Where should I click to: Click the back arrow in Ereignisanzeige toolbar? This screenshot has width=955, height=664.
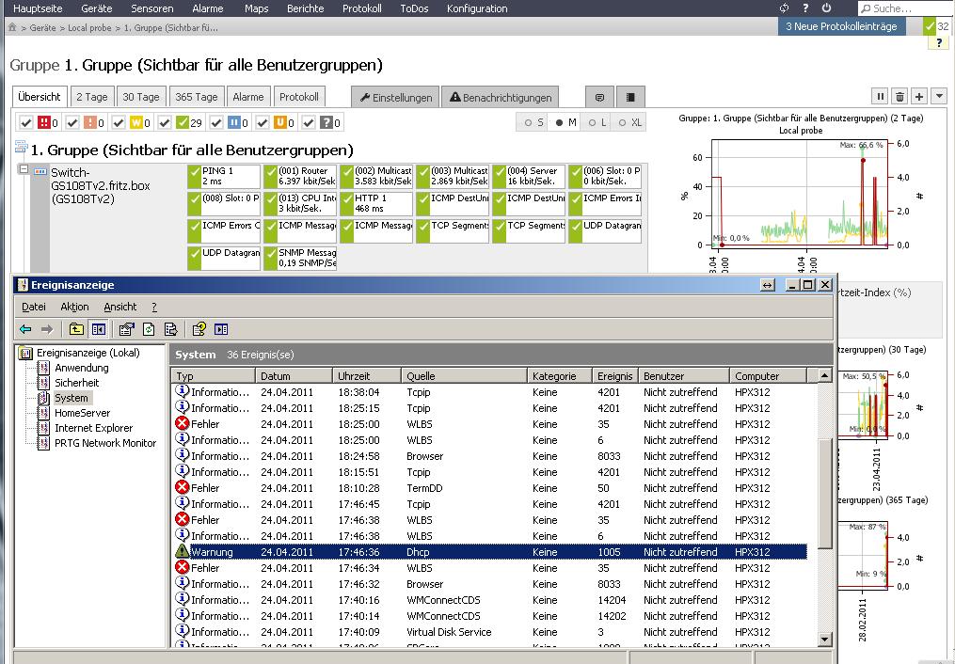tap(25, 329)
